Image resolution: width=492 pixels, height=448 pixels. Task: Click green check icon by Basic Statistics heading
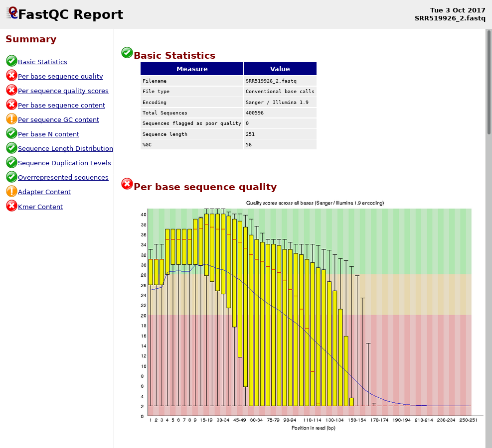[127, 53]
